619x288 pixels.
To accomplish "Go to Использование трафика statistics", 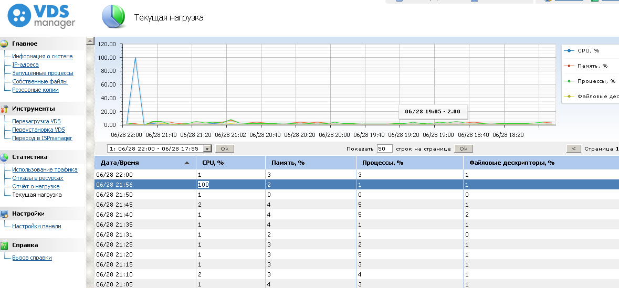I will click(45, 169).
